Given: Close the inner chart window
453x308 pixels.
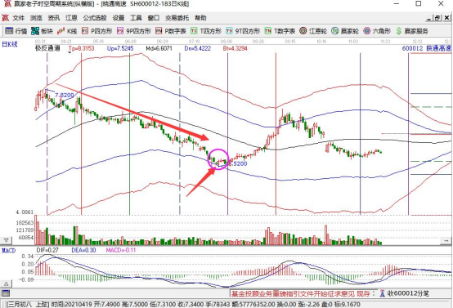Looking at the screenshot, I should coord(446,18).
